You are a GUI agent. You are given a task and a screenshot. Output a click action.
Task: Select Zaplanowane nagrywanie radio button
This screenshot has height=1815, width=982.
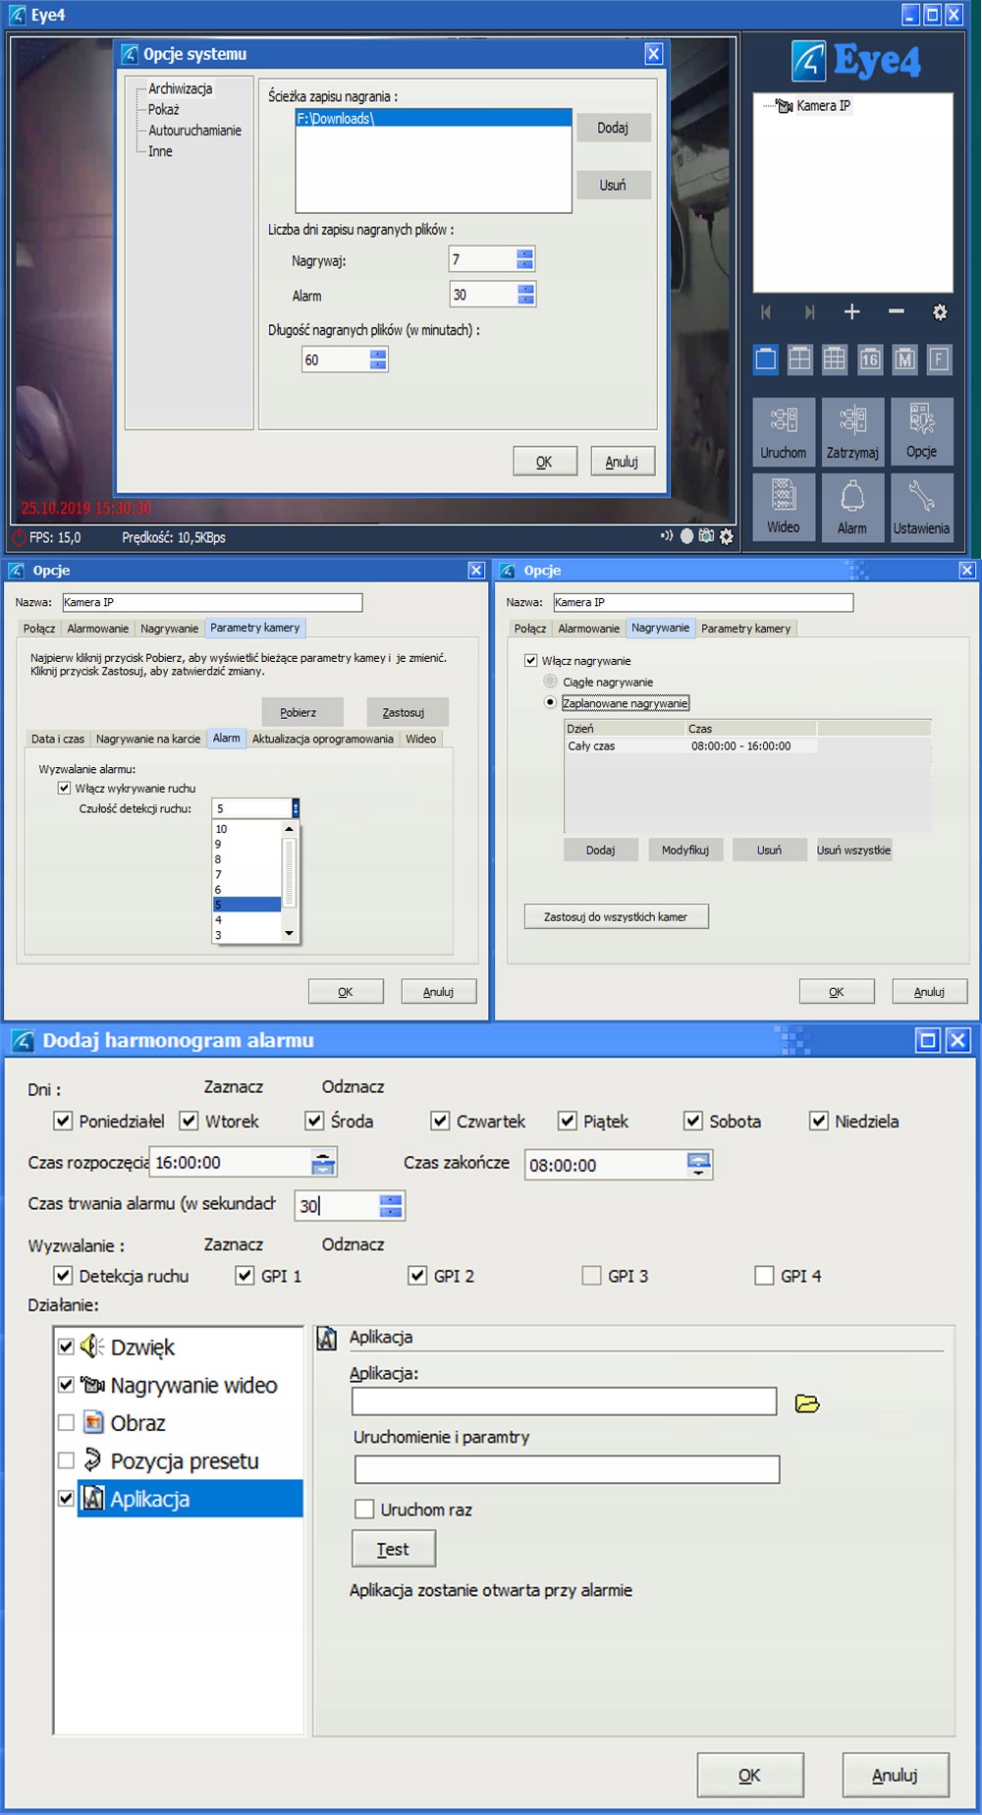550,702
